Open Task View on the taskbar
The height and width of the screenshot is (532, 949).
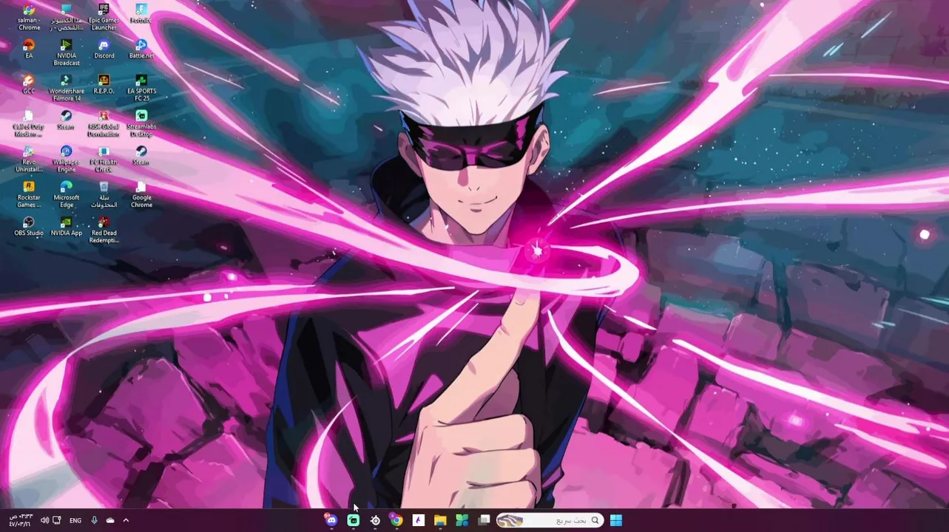click(x=484, y=520)
